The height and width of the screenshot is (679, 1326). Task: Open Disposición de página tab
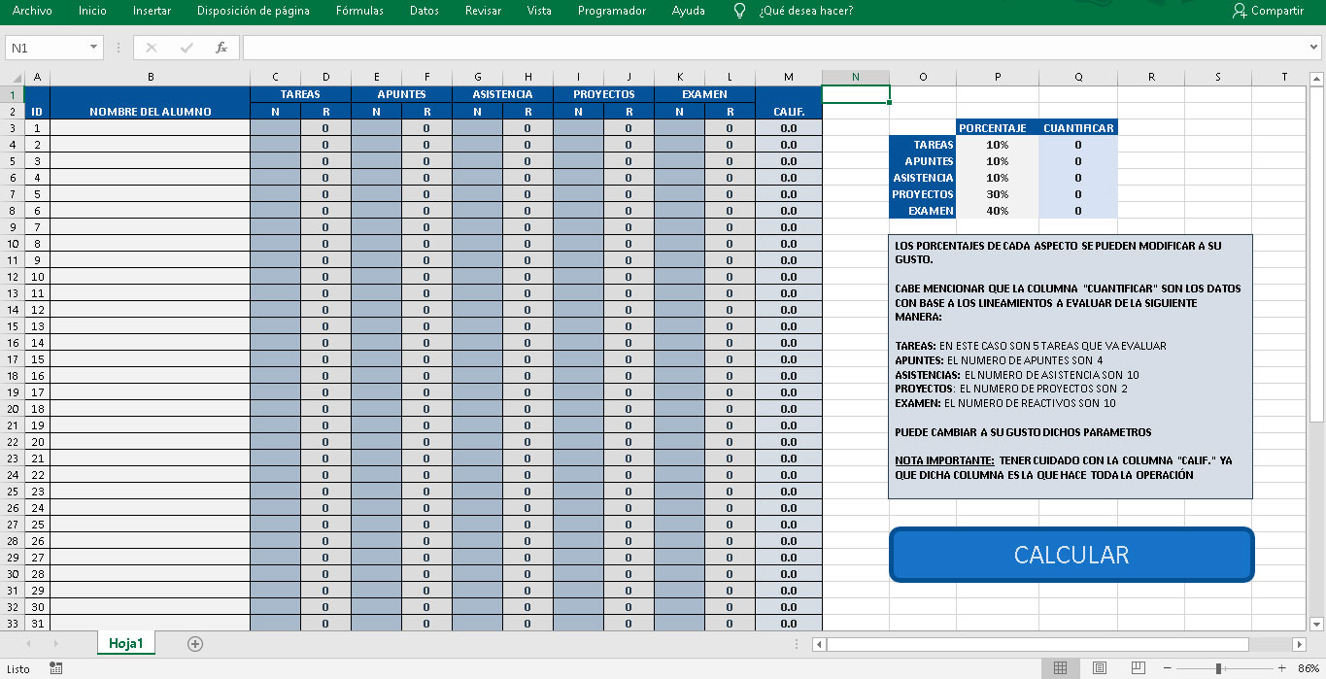coord(254,11)
